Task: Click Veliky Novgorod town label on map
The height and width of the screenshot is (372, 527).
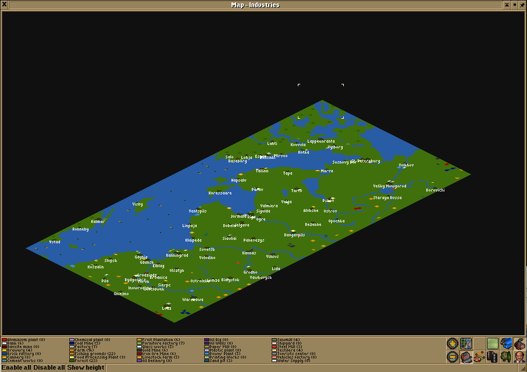Action: coord(390,186)
